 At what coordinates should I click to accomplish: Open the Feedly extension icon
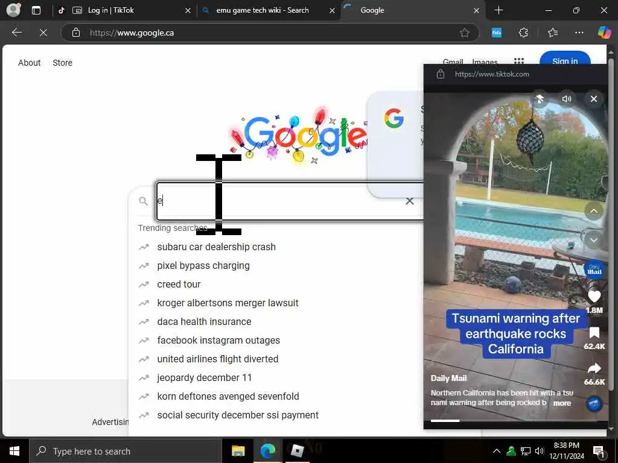[497, 33]
